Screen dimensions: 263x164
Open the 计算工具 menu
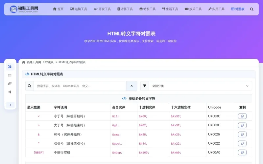click(x=125, y=9)
